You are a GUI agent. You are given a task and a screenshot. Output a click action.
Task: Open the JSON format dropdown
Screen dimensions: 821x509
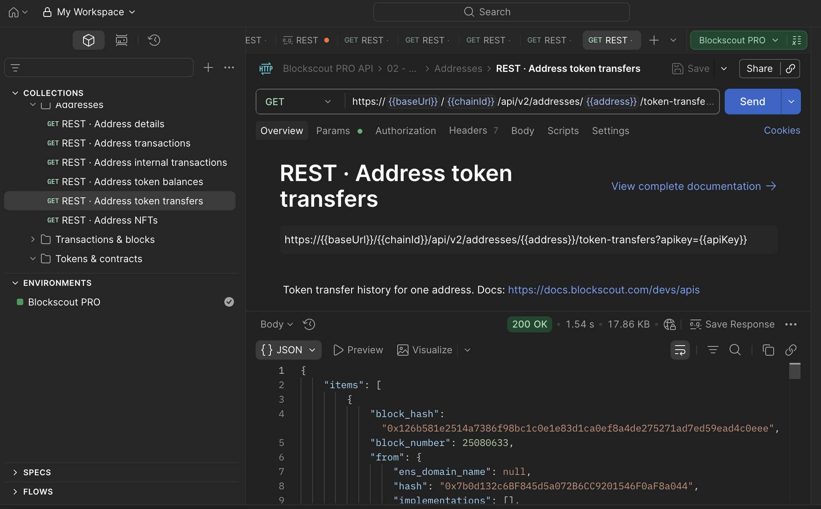coord(289,350)
